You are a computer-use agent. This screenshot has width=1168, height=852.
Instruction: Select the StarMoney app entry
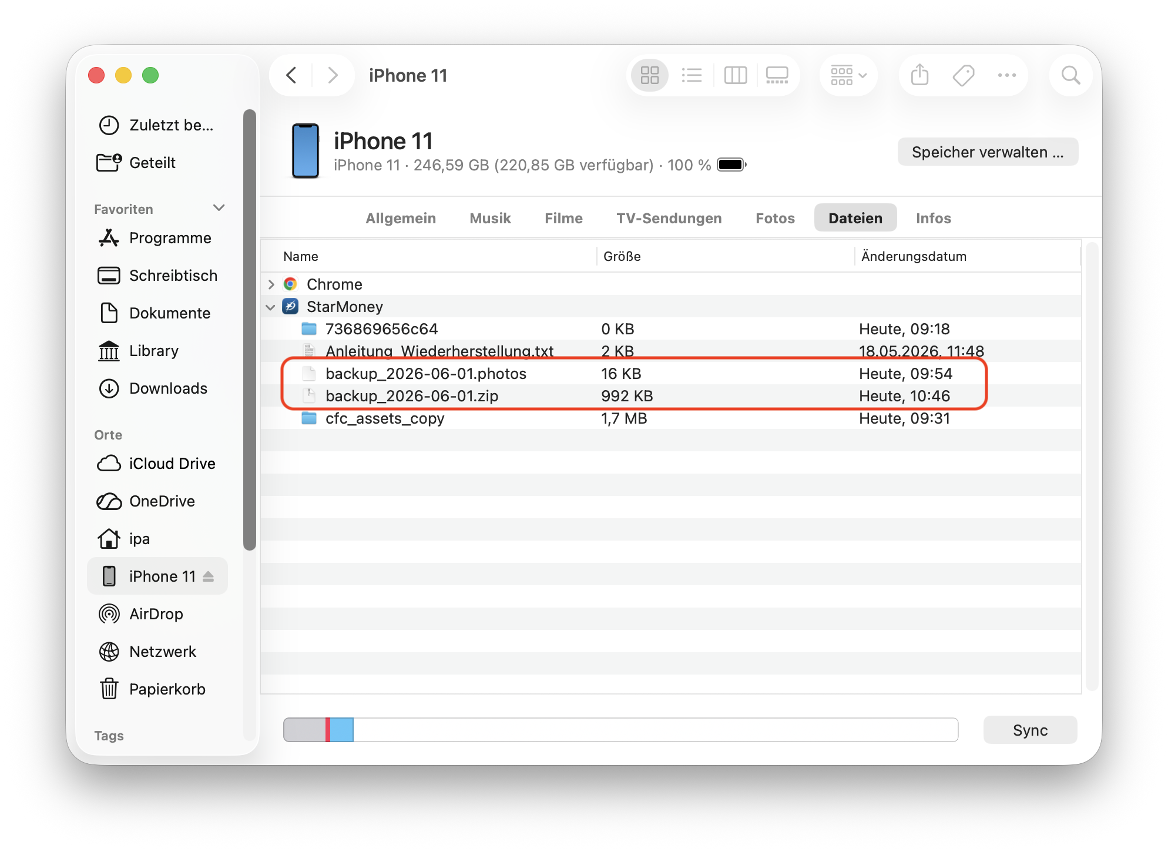coord(671,307)
